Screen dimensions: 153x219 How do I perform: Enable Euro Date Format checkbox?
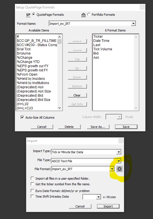pos(32,191)
